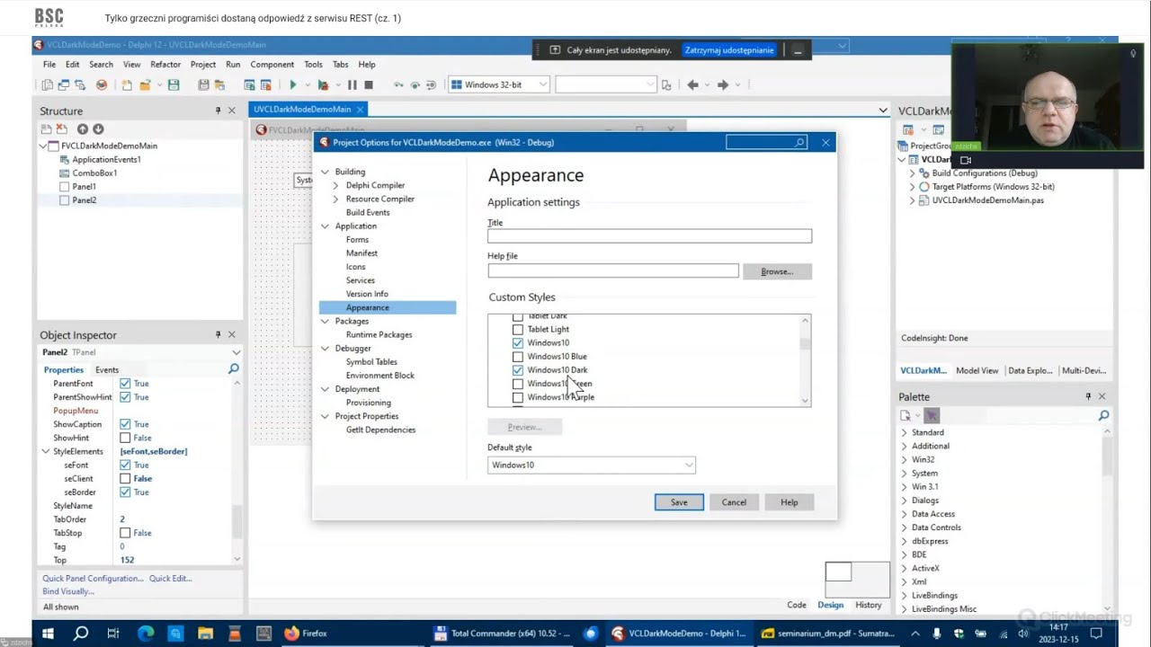Viewport: 1151px width, 647px height.
Task: Check the Windows10 Purple style checkbox
Action: [517, 397]
